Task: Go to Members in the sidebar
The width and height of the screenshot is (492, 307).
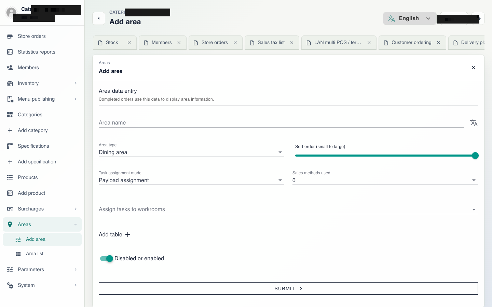Action: coord(42,68)
